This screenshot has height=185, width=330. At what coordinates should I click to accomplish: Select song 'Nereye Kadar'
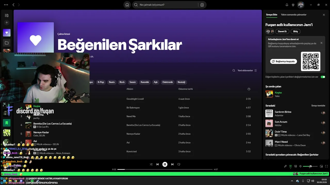click(41, 132)
